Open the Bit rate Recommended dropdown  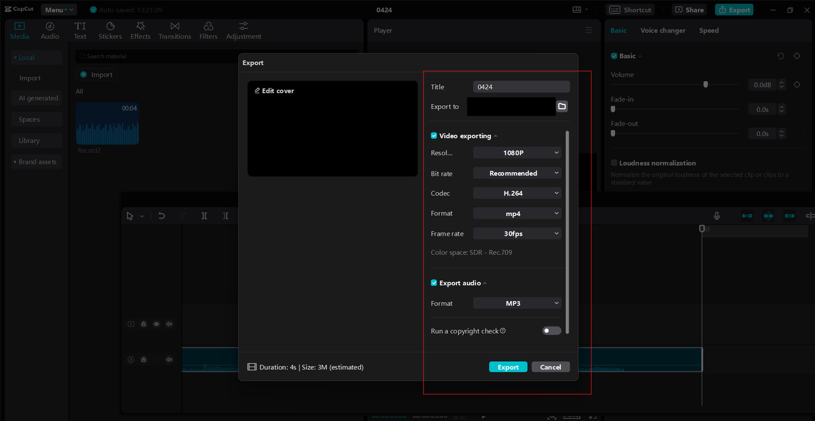[x=517, y=173]
